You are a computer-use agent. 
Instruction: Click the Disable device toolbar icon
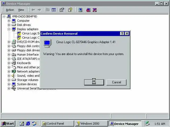tap(88, 10)
